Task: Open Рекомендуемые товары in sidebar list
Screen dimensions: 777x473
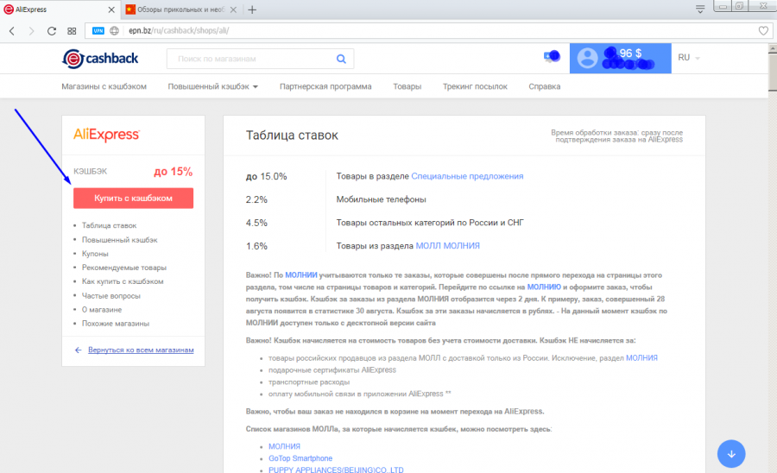Action: coord(123,268)
